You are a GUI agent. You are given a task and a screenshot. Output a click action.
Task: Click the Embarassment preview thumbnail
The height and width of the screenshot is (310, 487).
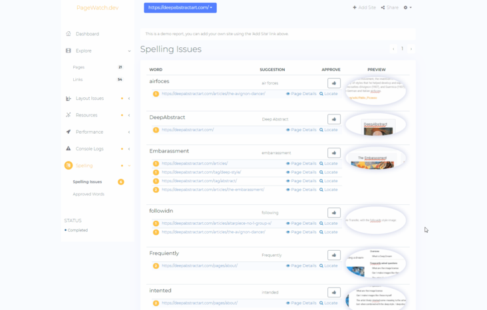(376, 158)
